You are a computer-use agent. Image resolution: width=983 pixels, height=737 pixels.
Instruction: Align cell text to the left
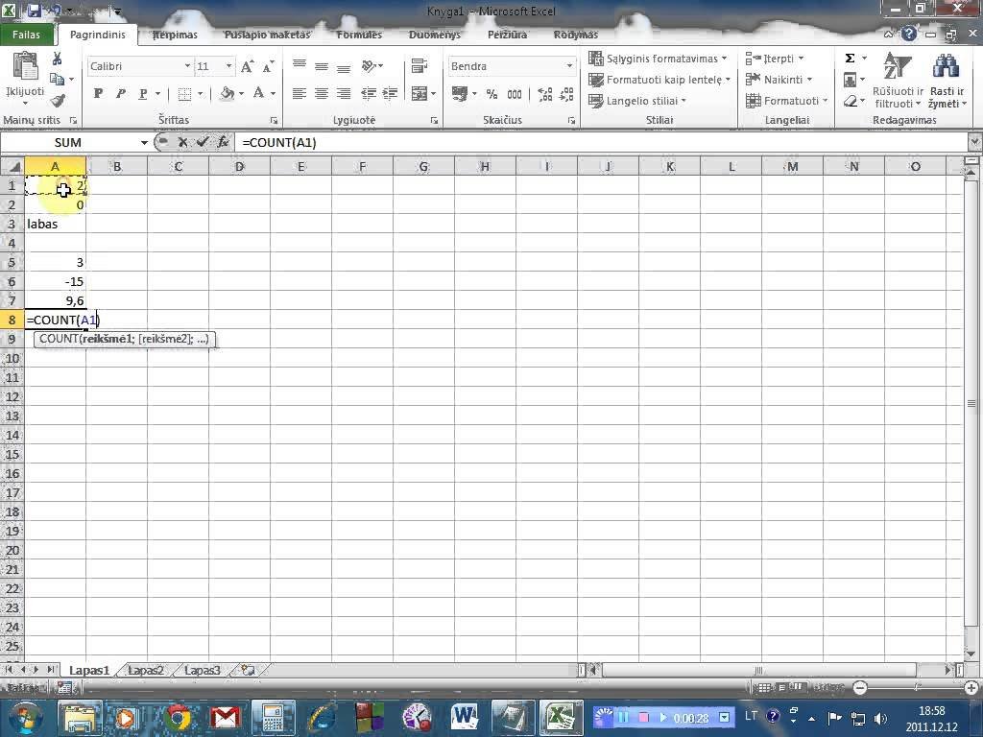(300, 94)
